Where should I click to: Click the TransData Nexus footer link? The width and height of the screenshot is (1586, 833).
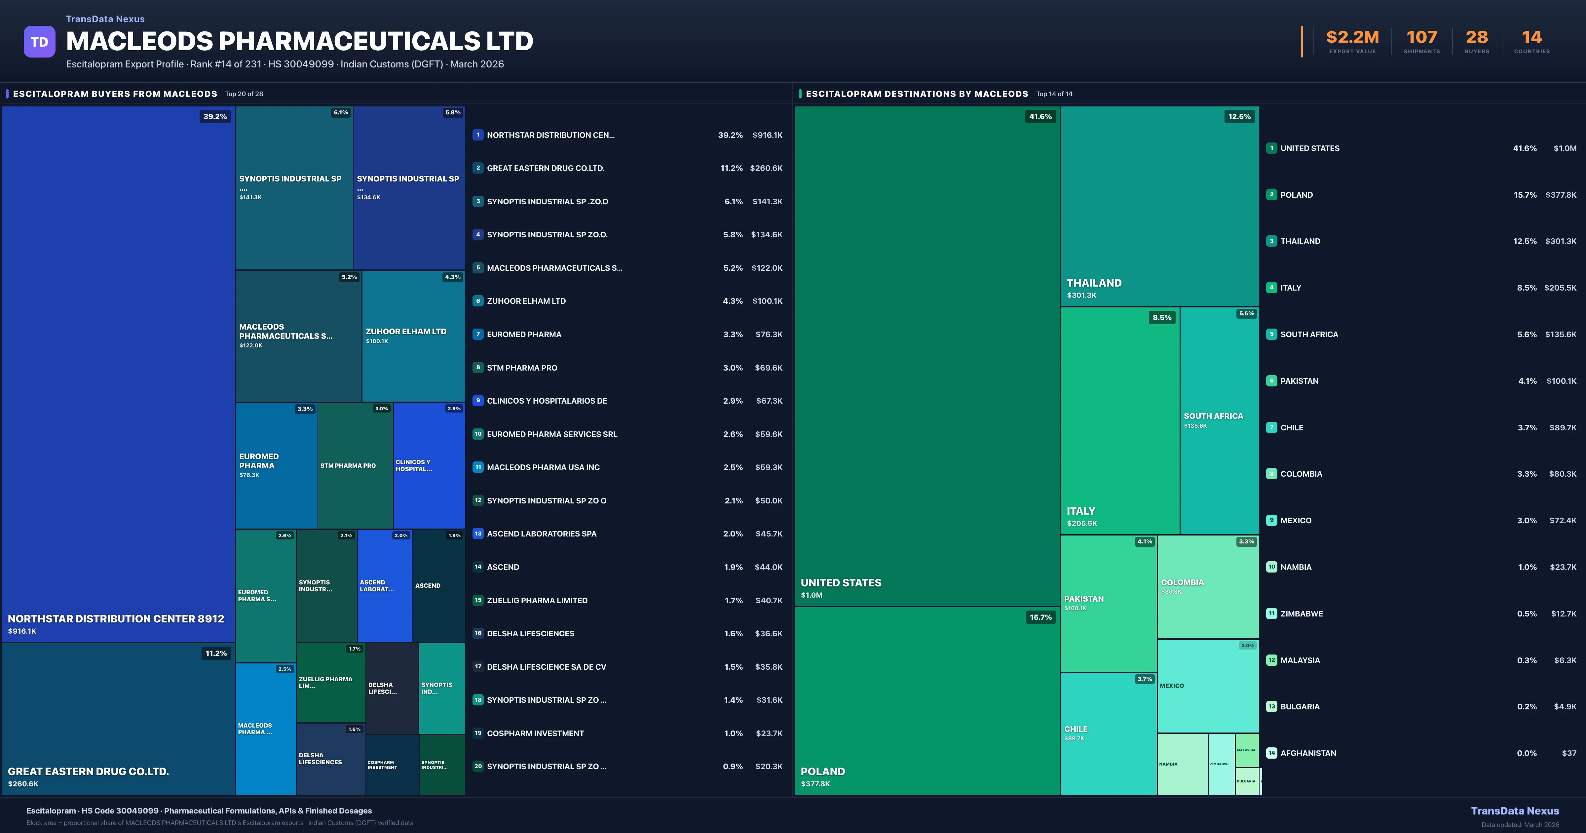(x=1515, y=811)
